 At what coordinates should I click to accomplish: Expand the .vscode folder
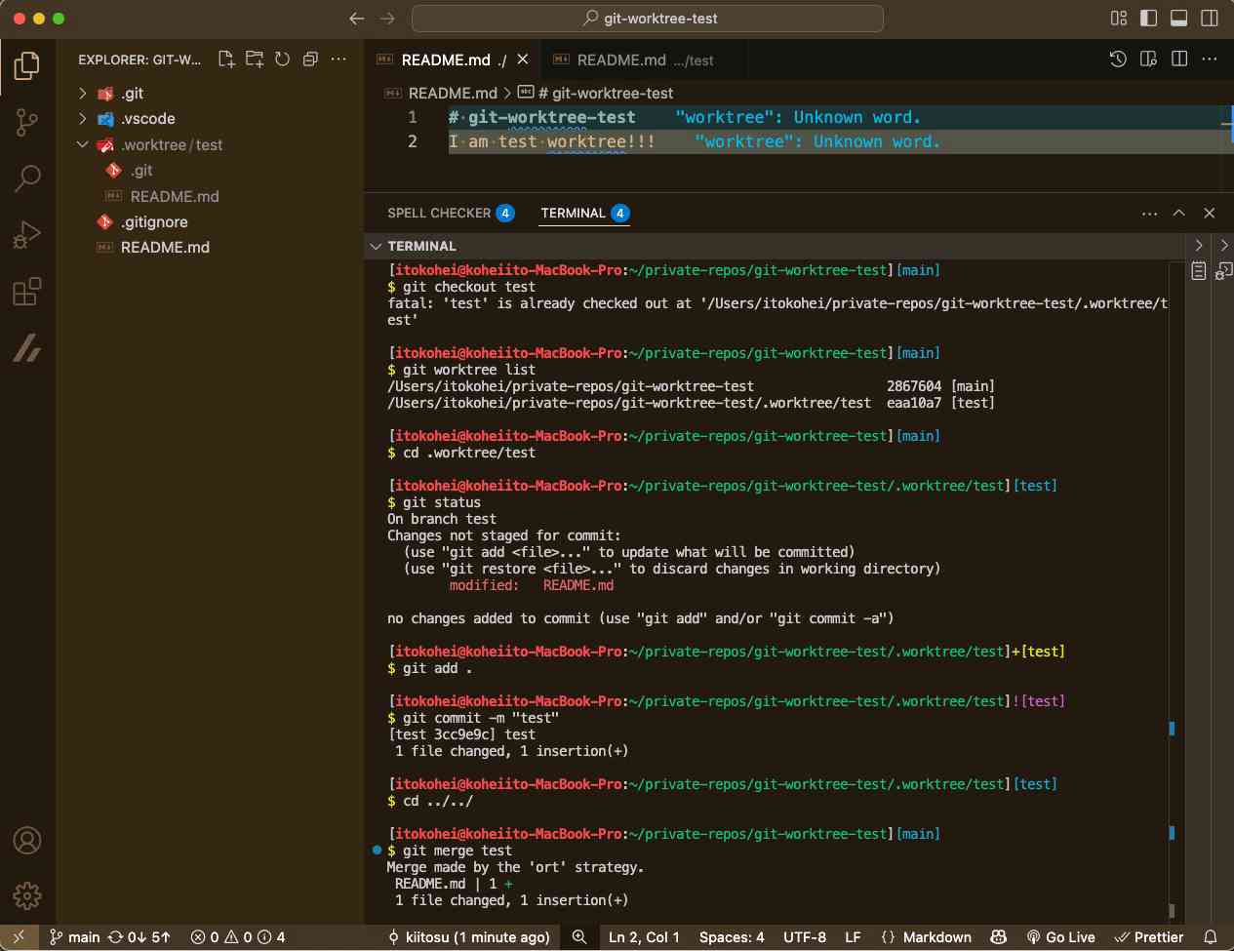pos(82,119)
